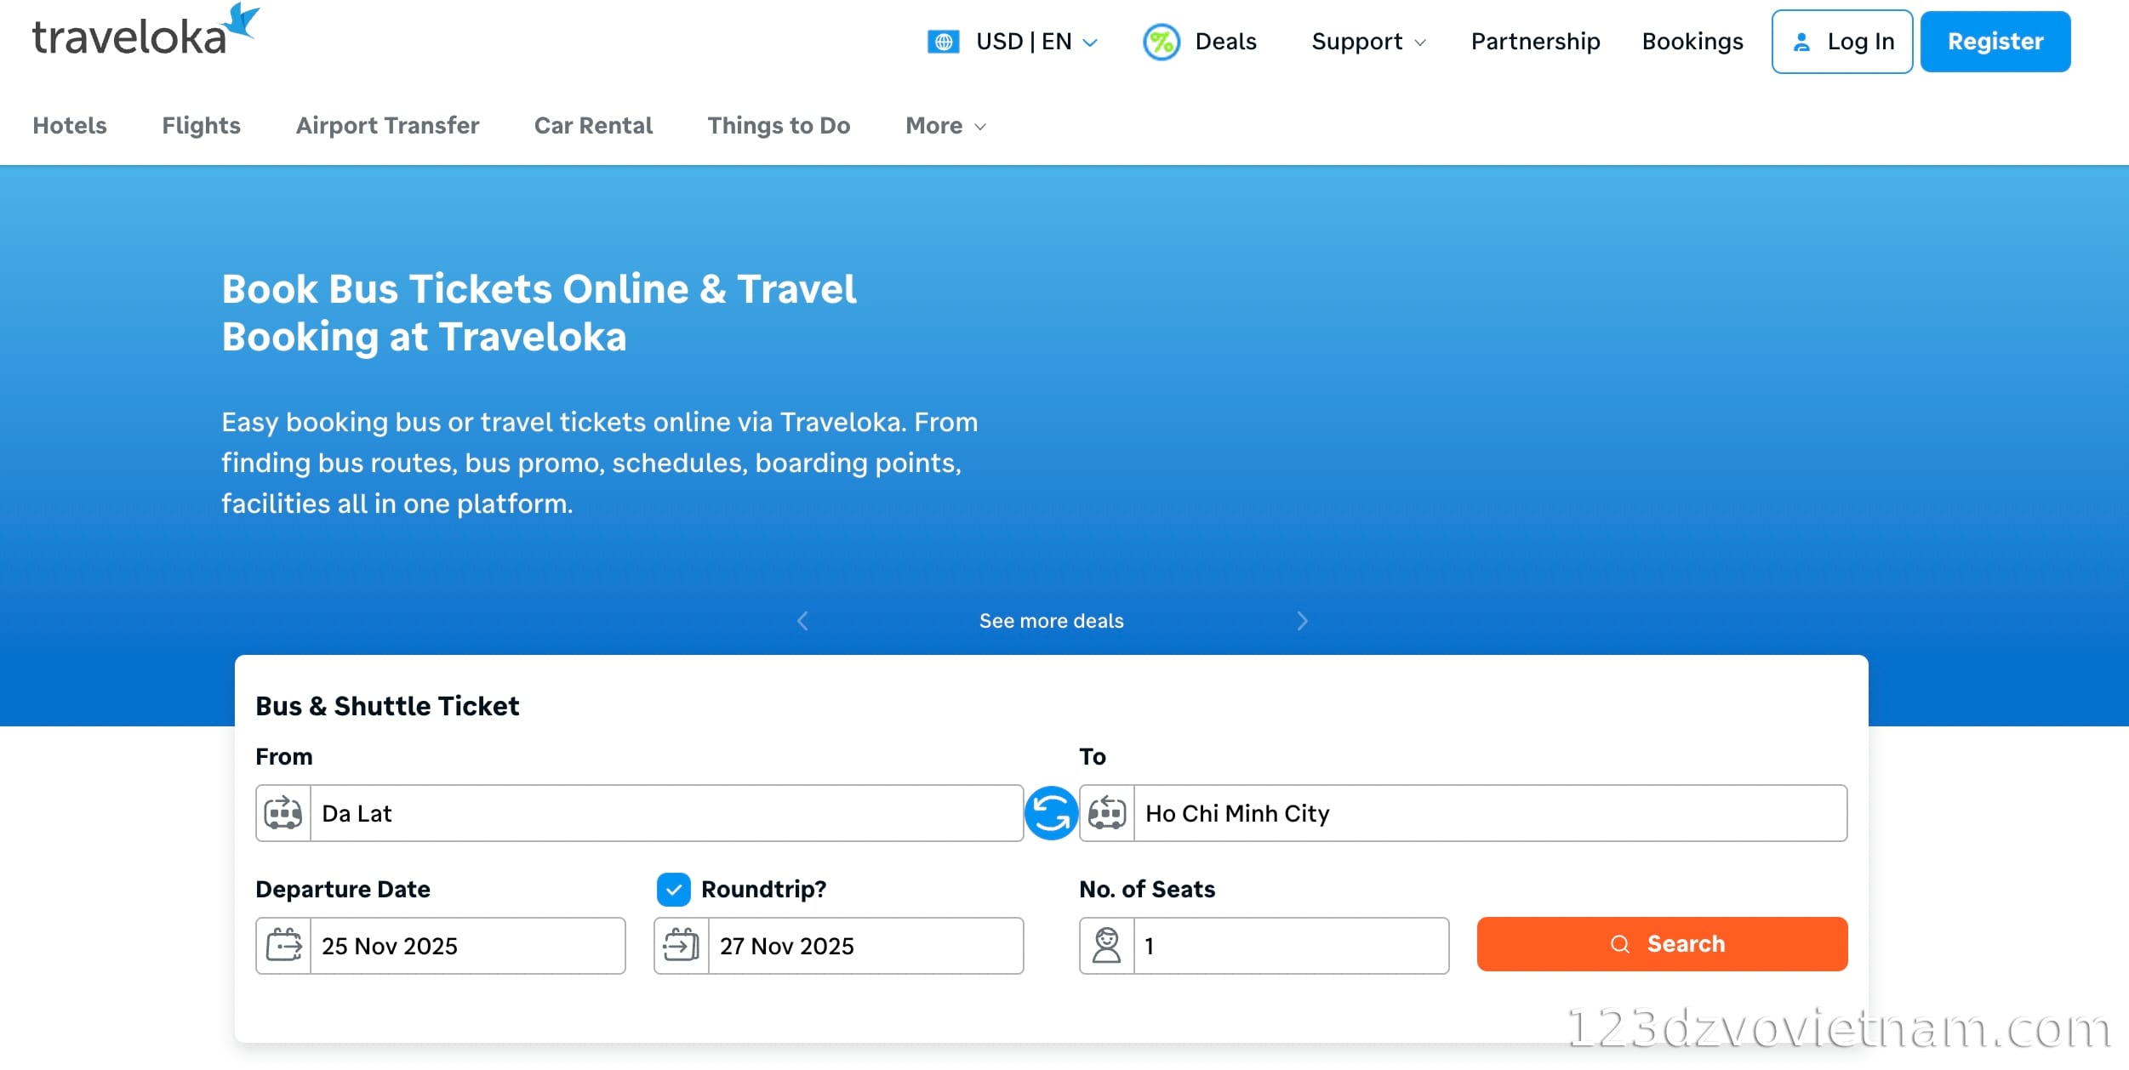The image size is (2129, 1070).
Task: Click the passenger seat icon
Action: [x=1107, y=945]
